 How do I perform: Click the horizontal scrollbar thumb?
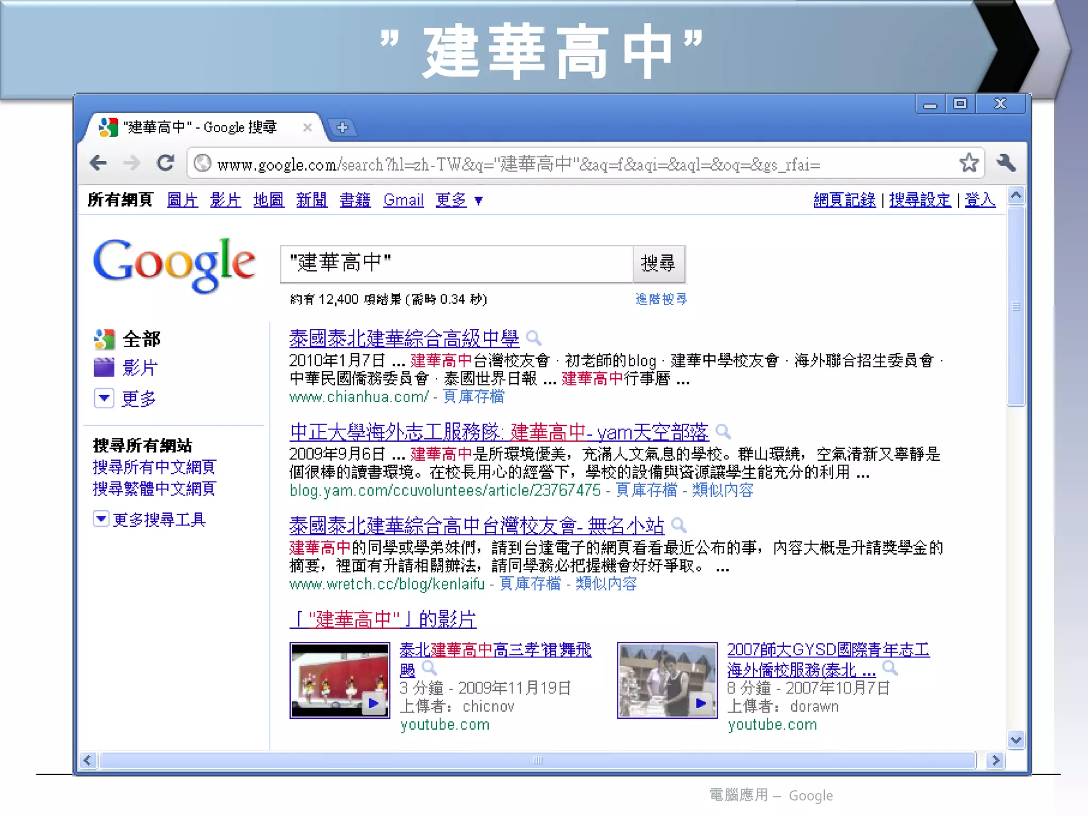point(538,760)
